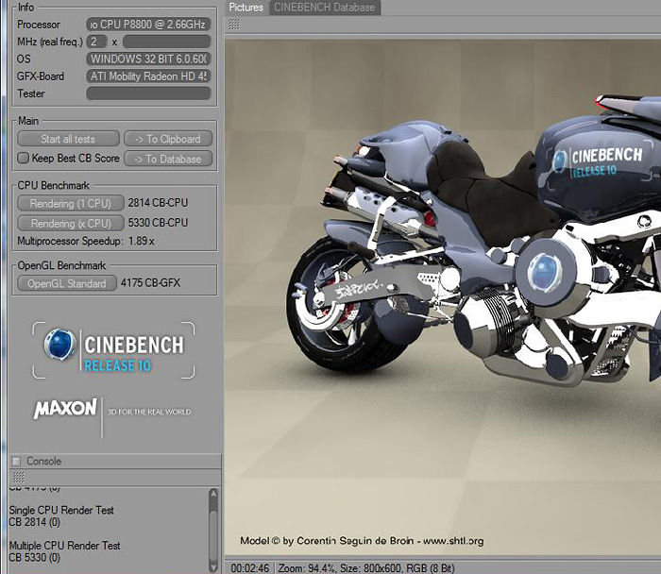Click the CB 2814 (0) console line
Viewport: 661px width, 574px height.
click(35, 522)
